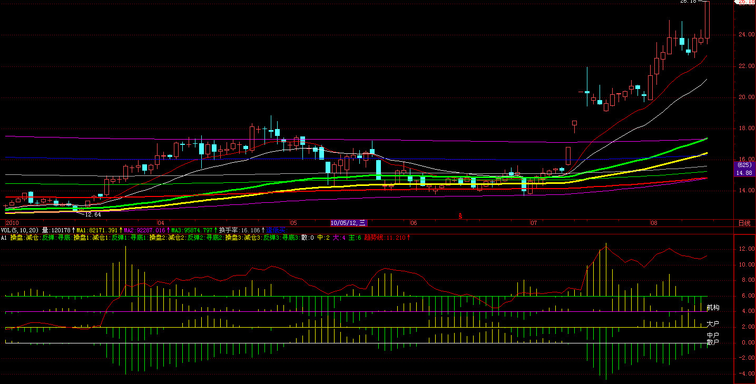Click the red 趋势线 value label

point(386,238)
